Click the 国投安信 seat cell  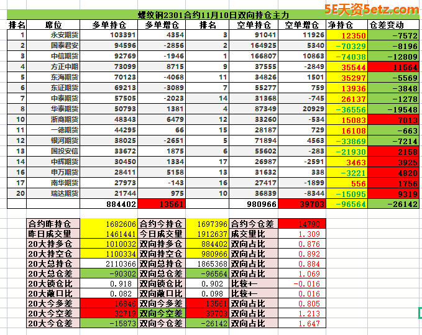(53, 151)
